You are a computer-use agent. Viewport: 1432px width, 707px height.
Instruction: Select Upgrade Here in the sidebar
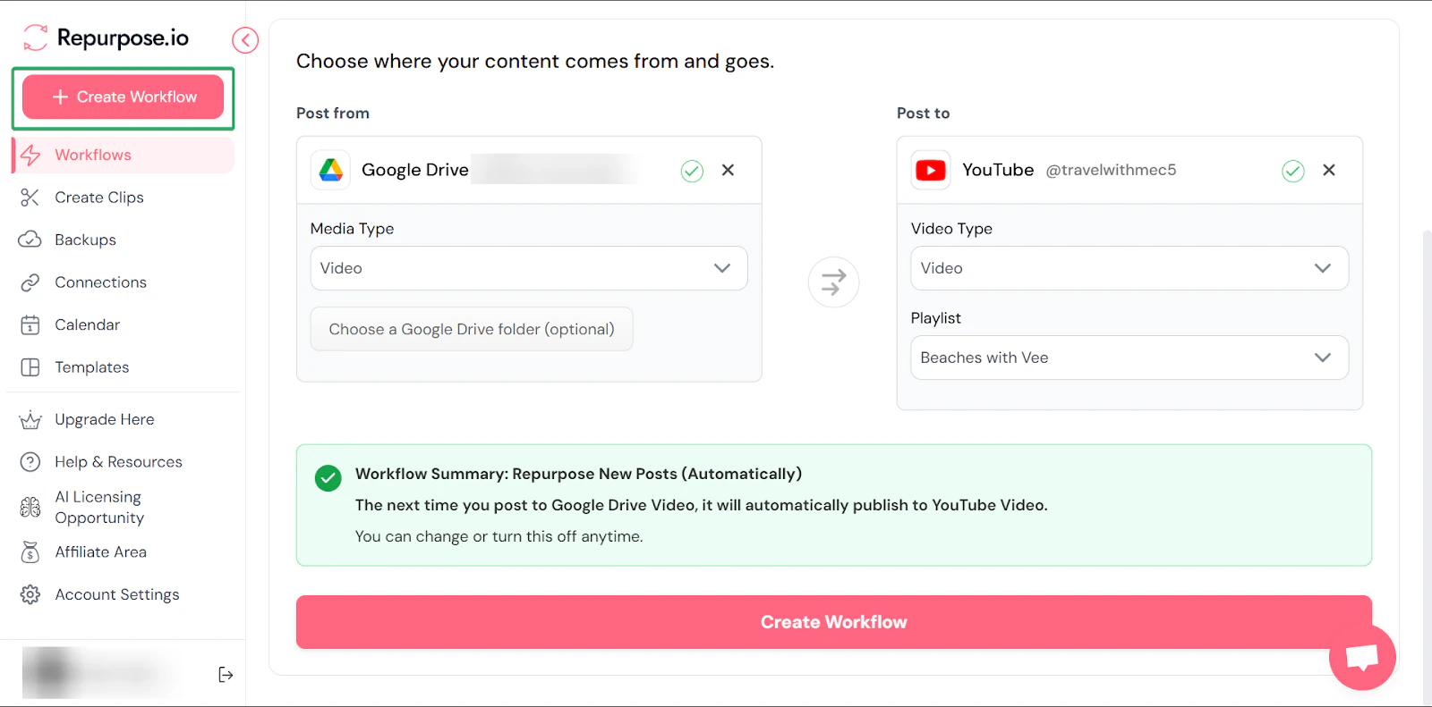click(x=104, y=419)
